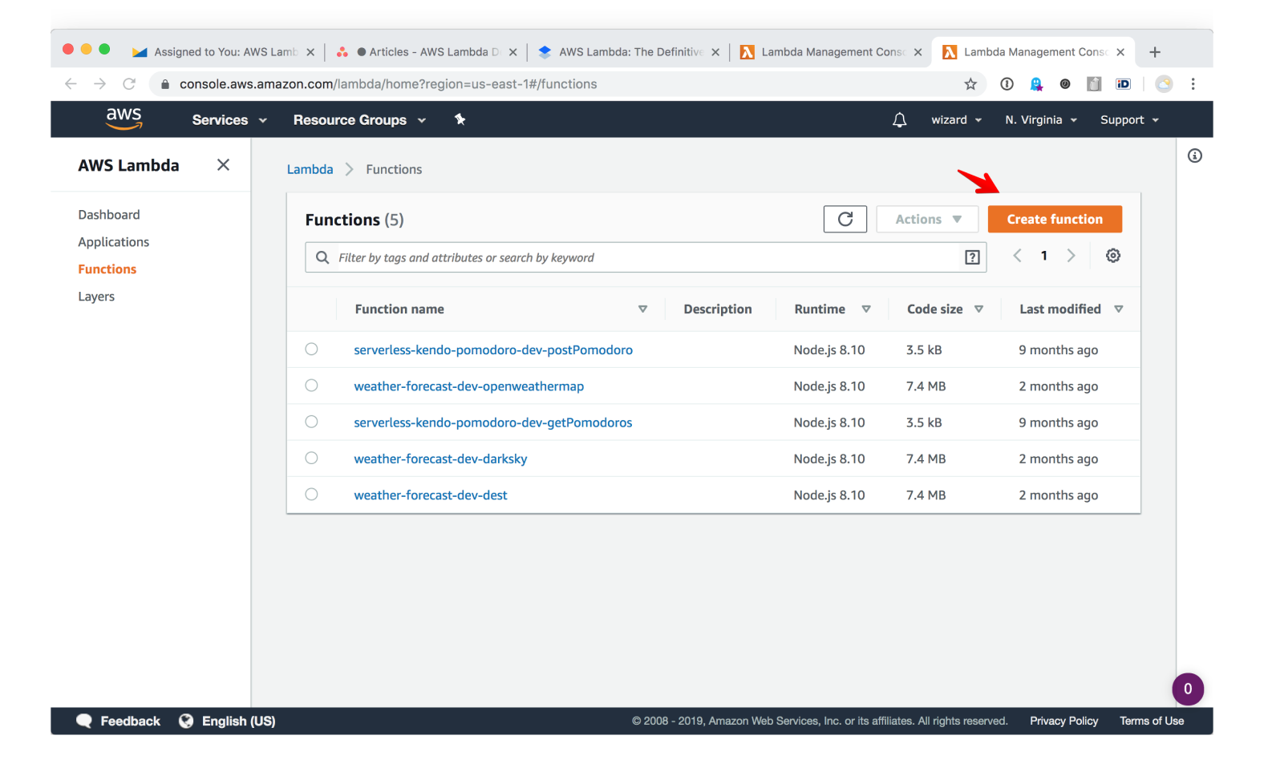Click the notifications bell icon

(899, 120)
